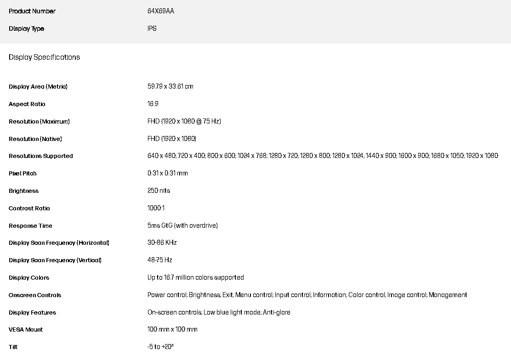Click the Resolutions Supported label
The width and height of the screenshot is (511, 355).
click(x=40, y=156)
